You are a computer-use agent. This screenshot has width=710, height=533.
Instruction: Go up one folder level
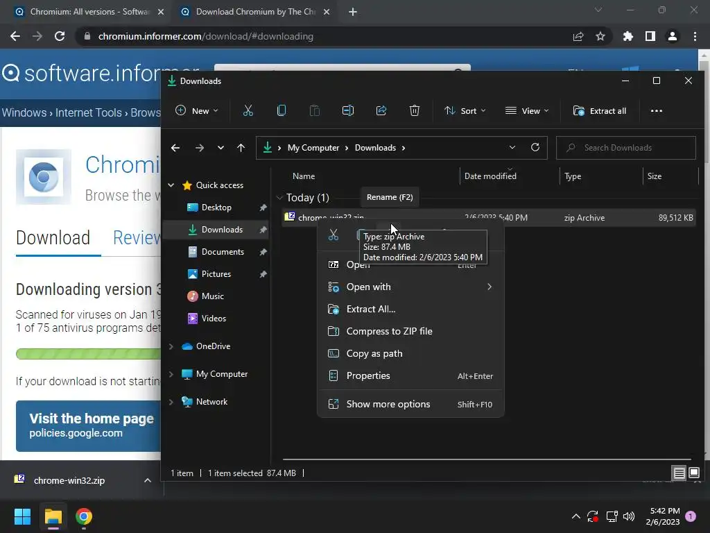pyautogui.click(x=241, y=148)
